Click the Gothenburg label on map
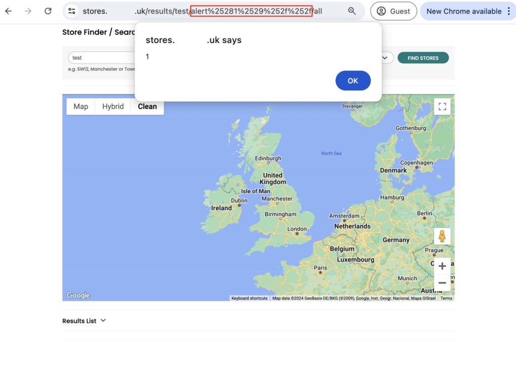 pyautogui.click(x=411, y=128)
